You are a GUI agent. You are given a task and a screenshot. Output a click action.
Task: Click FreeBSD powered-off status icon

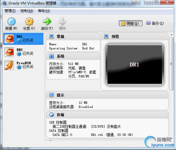tap(19, 67)
